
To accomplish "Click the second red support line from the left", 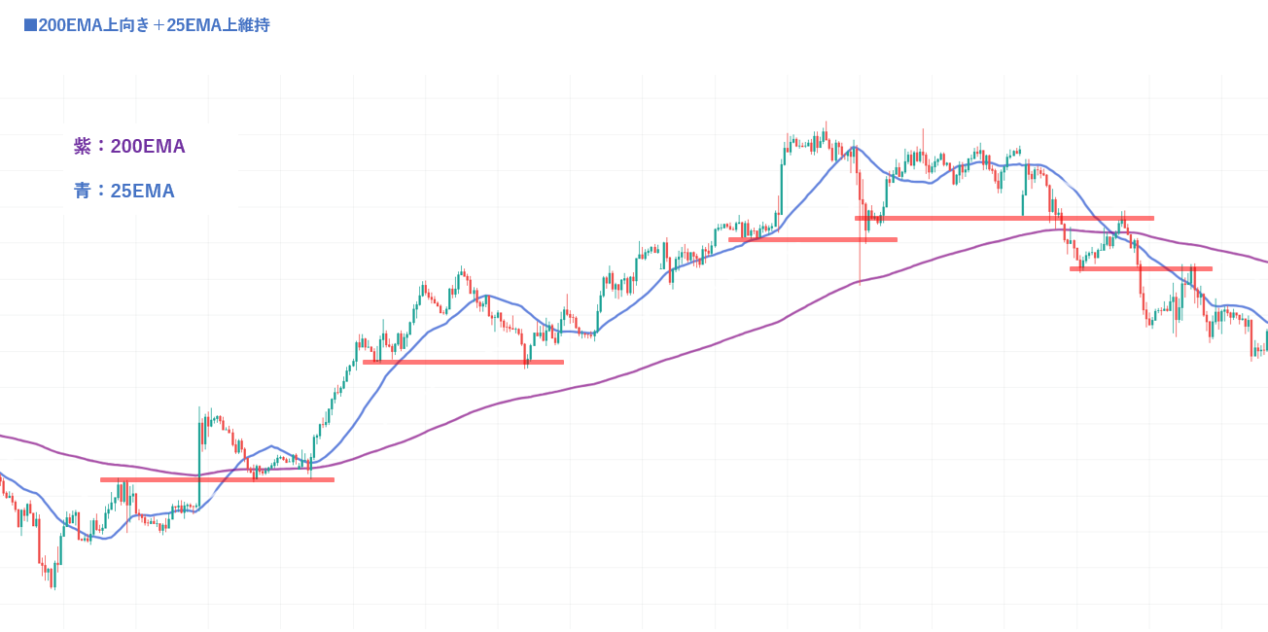I will (x=463, y=362).
